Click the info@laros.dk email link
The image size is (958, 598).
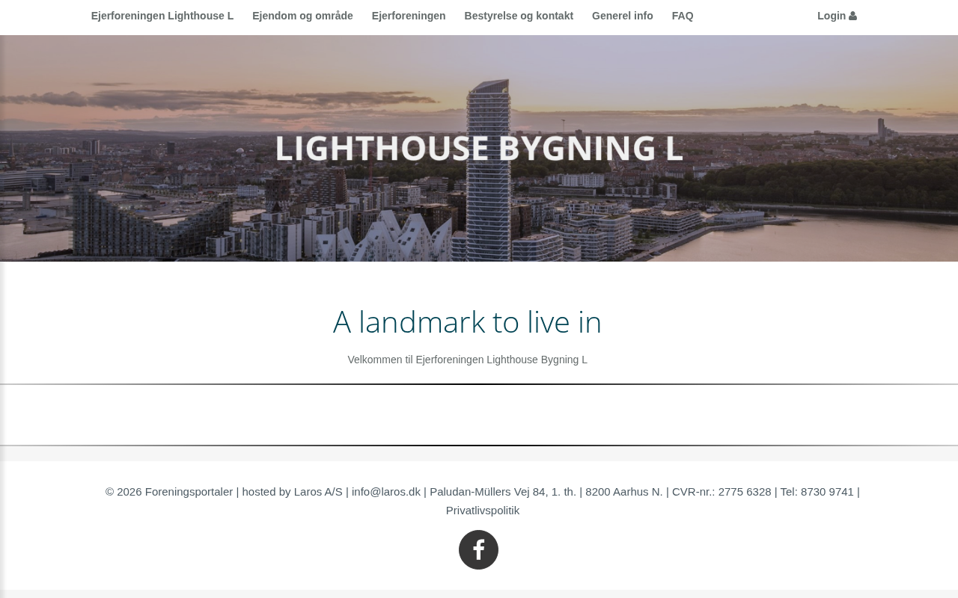pos(386,492)
